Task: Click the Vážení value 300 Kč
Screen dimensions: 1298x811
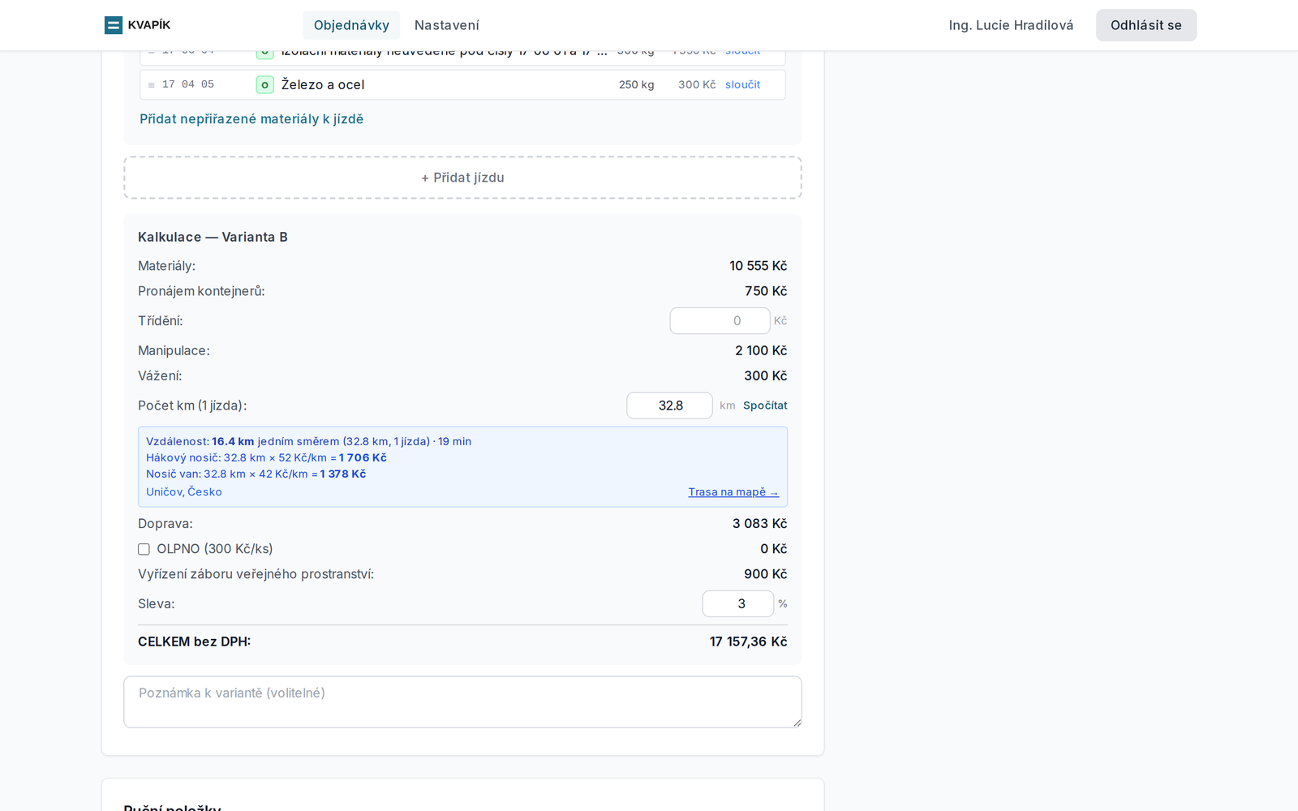Action: point(766,375)
